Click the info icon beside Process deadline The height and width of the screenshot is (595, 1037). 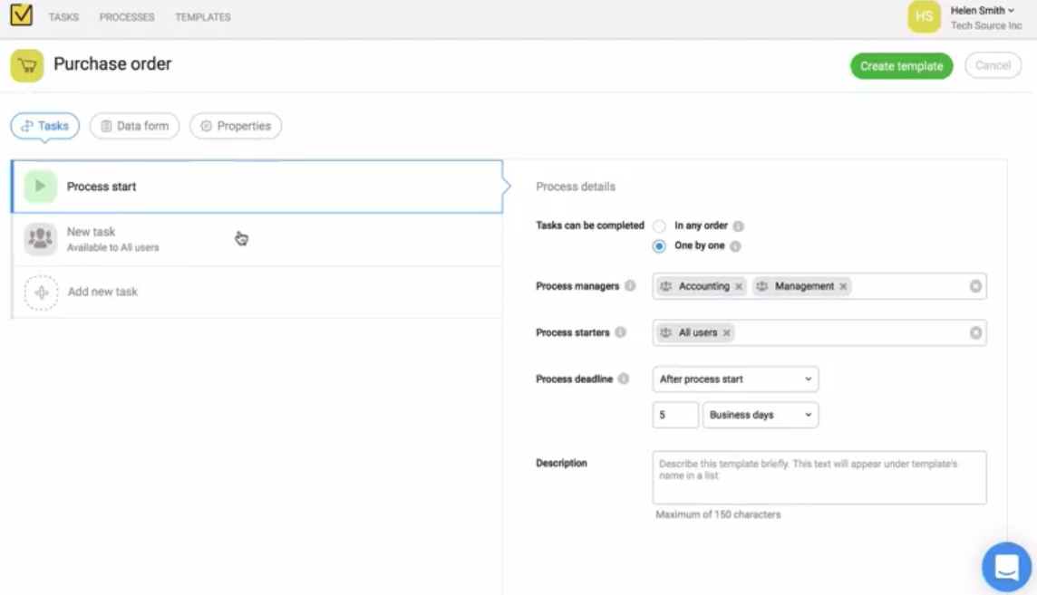(624, 379)
